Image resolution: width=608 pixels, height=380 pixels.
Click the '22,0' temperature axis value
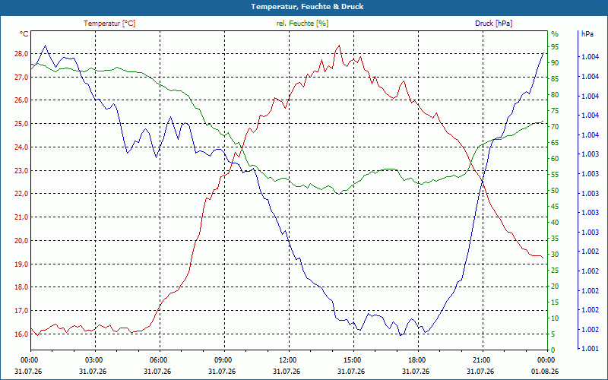coord(21,194)
